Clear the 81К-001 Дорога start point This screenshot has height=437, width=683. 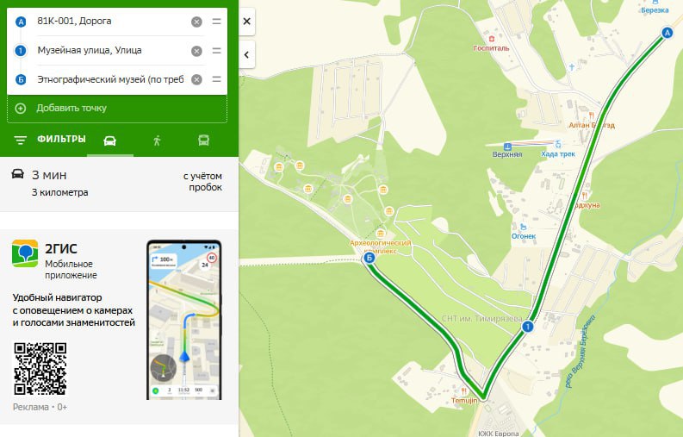pyautogui.click(x=196, y=22)
